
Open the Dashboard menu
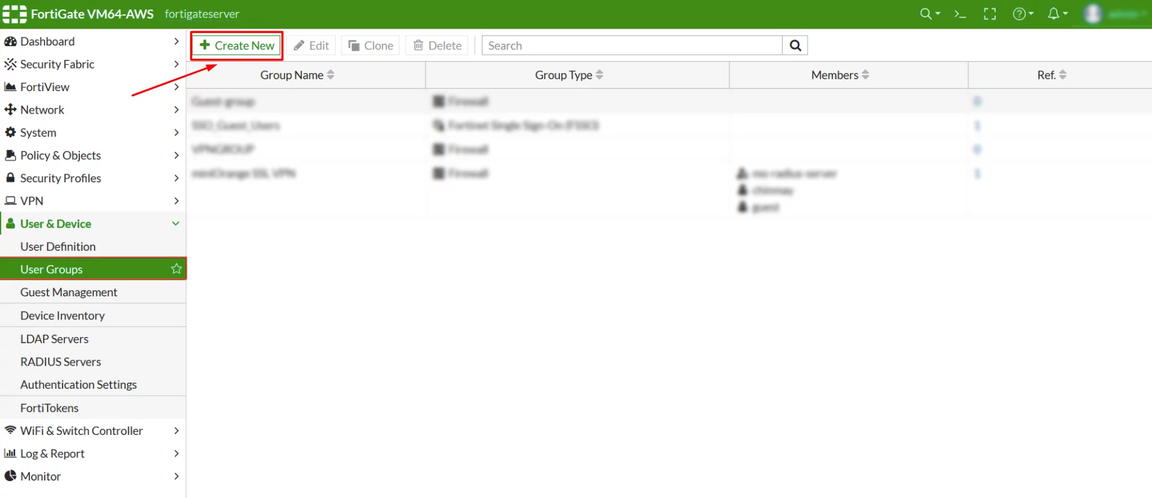(x=93, y=41)
